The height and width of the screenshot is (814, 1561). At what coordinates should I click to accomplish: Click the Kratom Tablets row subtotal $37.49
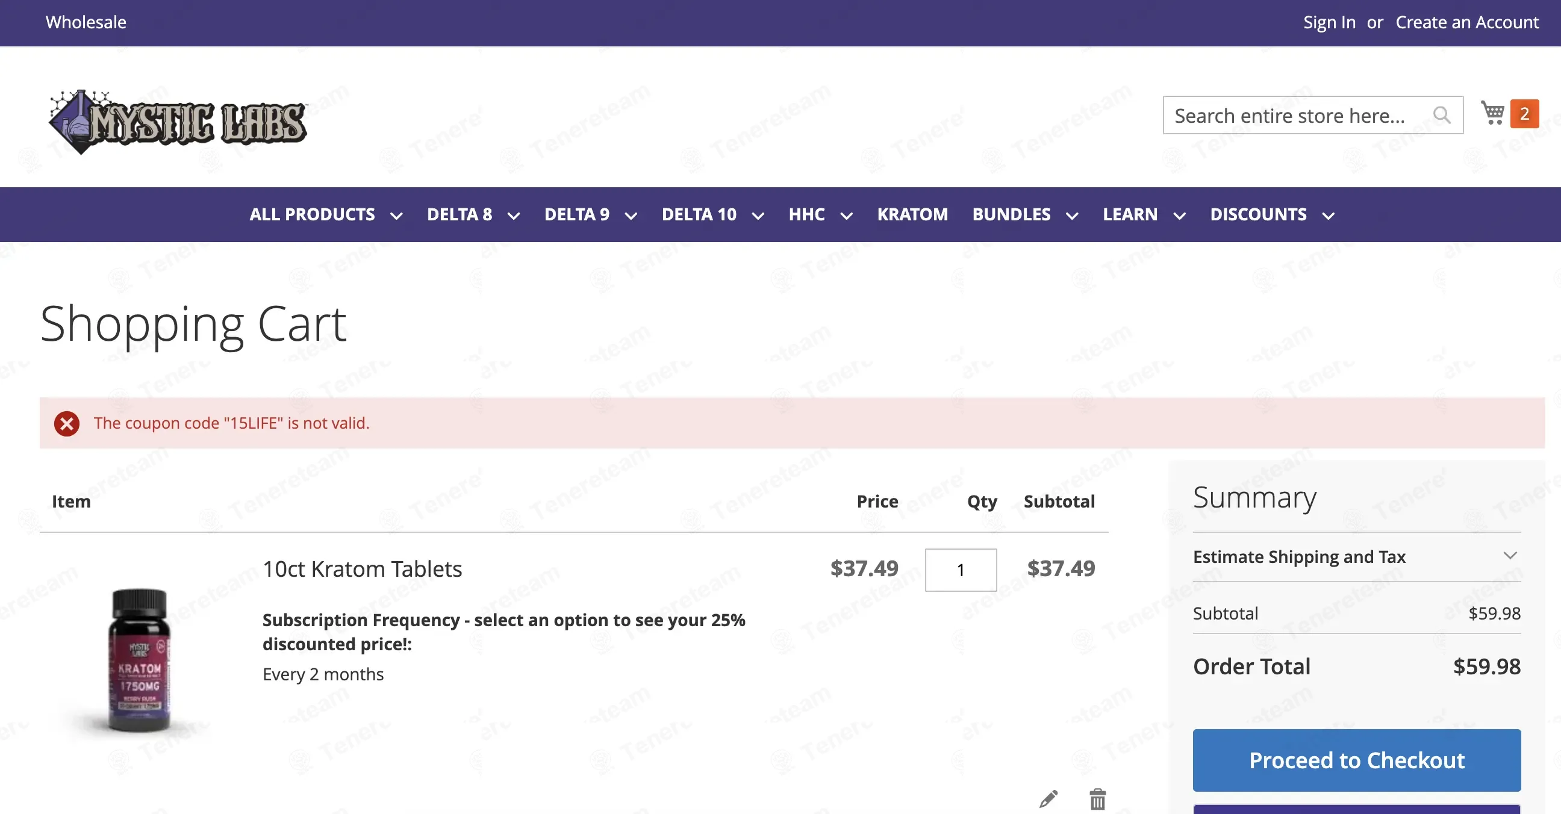[1061, 568]
